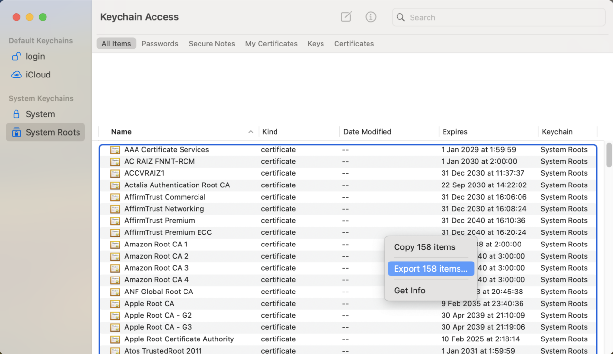Viewport: 613px width, 354px height.
Task: Sort the list by Expires column
Action: point(455,132)
